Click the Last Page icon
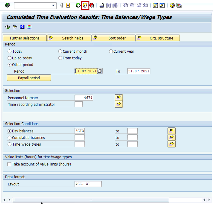213x204 pixels. (x=145, y=5)
